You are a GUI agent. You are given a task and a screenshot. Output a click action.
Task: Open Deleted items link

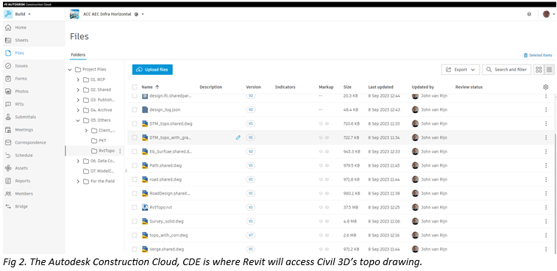click(x=538, y=55)
